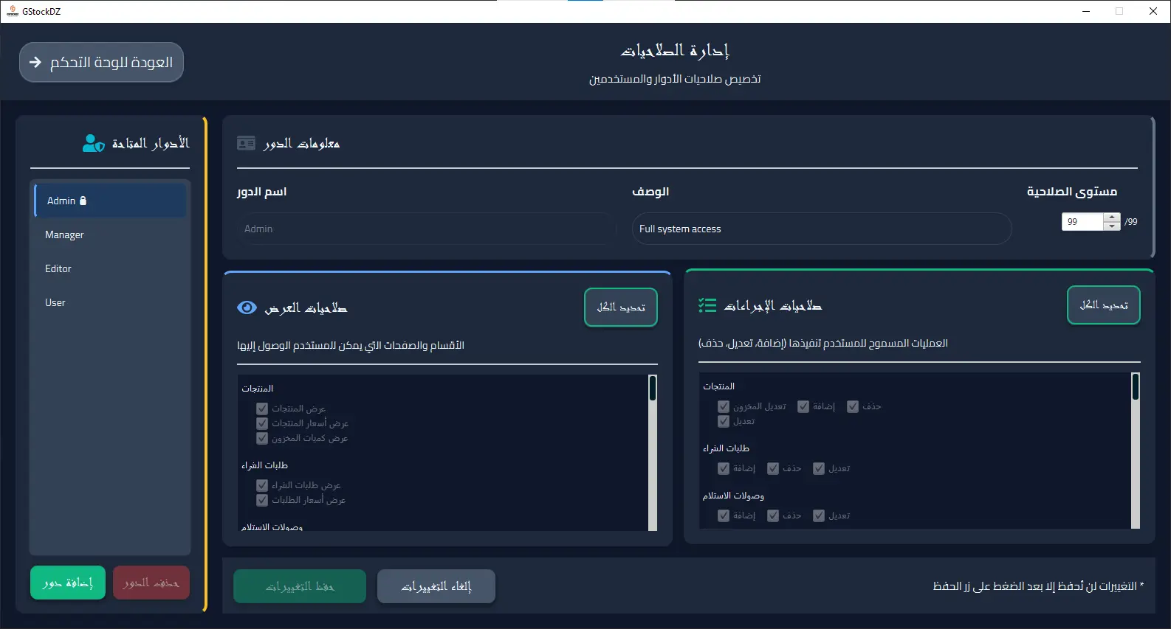Image resolution: width=1171 pixels, height=629 pixels.
Task: Click the العودة للوحة التحكم button
Action: tap(101, 63)
